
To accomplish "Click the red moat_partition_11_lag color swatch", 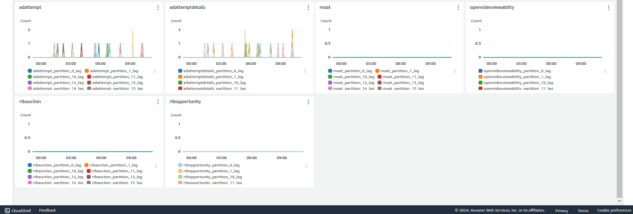I will point(379,77).
